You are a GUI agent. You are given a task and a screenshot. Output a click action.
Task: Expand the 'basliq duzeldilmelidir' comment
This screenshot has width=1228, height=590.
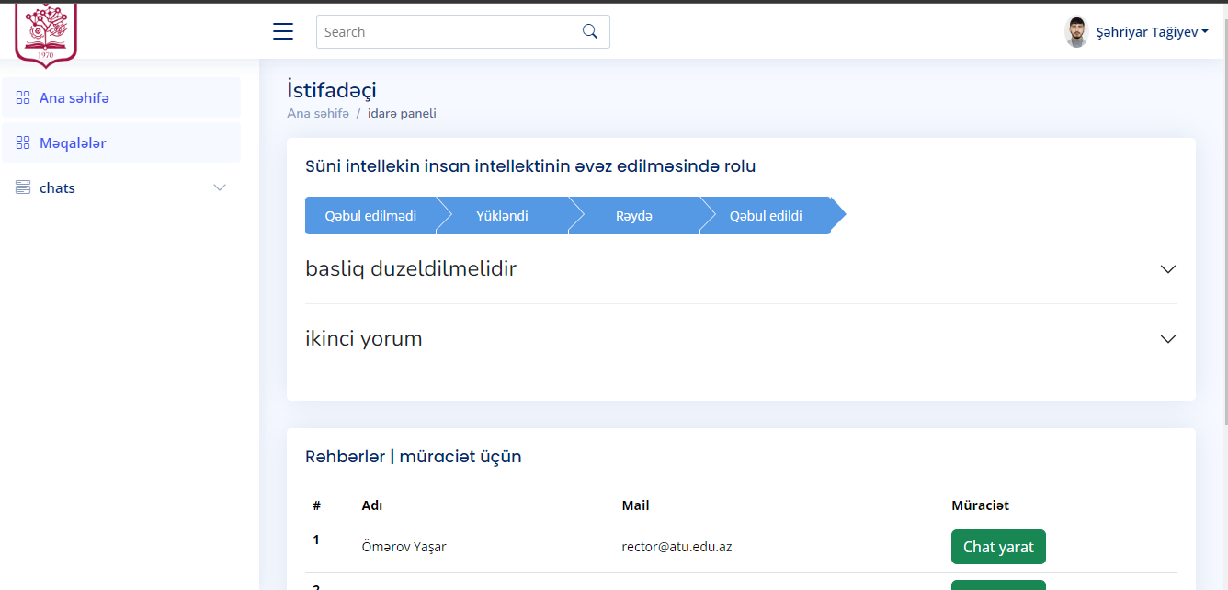pyautogui.click(x=1167, y=269)
